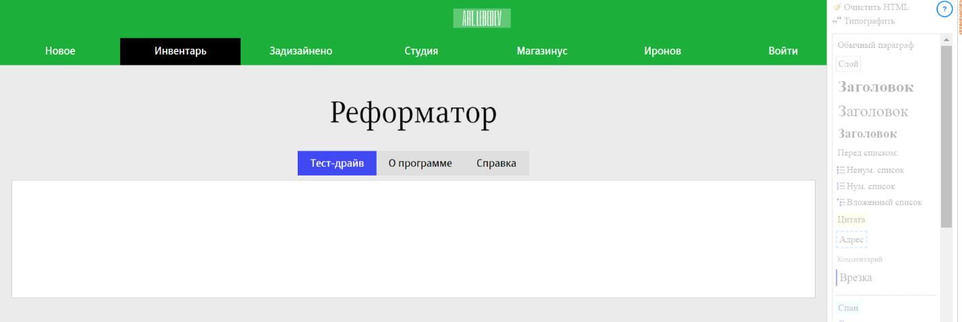Apply the smallest bold Заголовок style
Viewport: 962px width, 322px height.
pyautogui.click(x=867, y=134)
